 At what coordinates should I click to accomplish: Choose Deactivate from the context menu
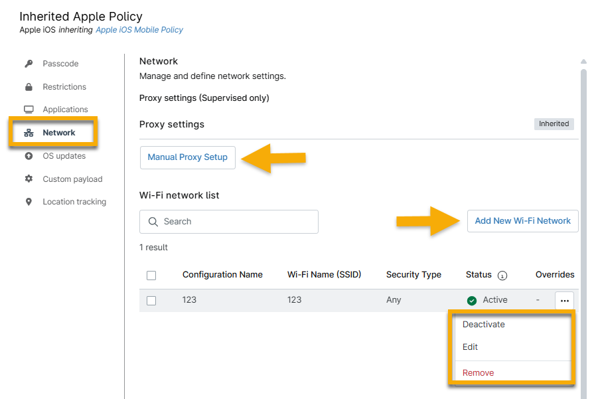pos(483,325)
